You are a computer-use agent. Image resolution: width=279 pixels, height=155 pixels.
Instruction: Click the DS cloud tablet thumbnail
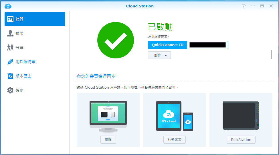pos(169,116)
